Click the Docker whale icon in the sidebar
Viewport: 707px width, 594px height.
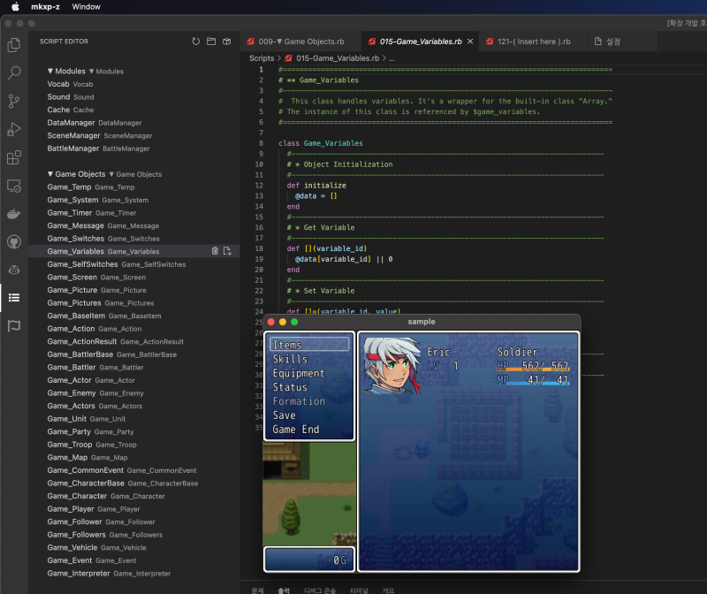pos(13,213)
